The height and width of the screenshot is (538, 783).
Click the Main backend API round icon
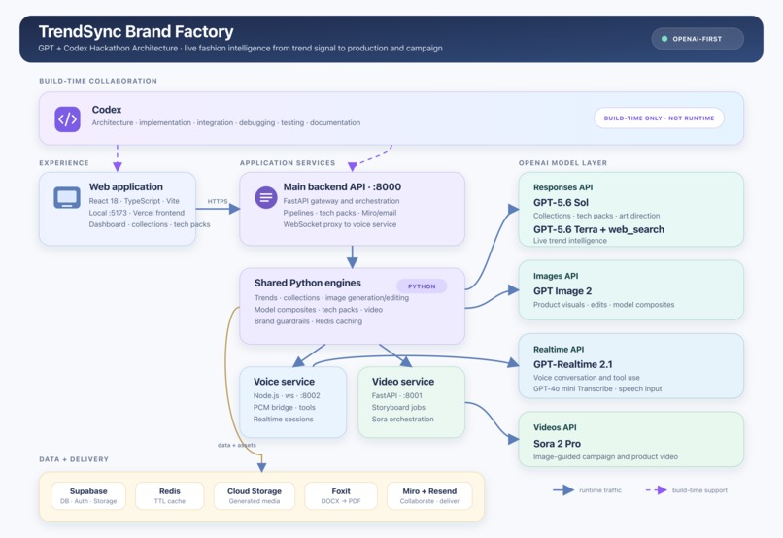(x=266, y=198)
